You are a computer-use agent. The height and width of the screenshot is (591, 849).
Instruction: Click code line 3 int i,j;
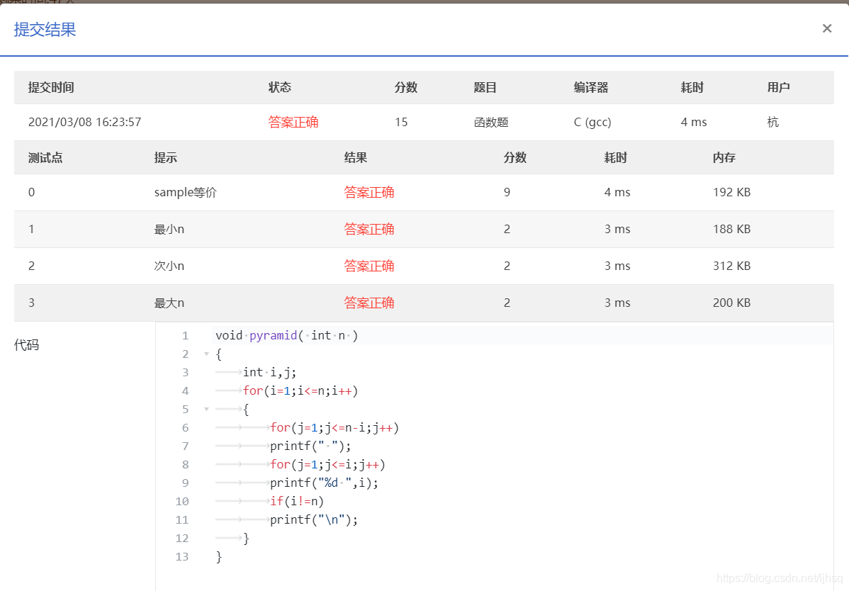pos(269,372)
